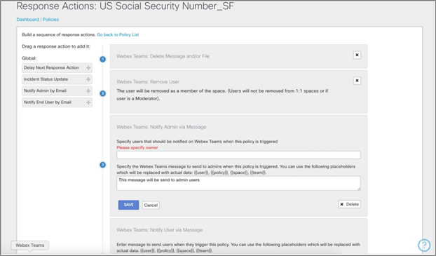Click the admin message text area

tap(238, 183)
